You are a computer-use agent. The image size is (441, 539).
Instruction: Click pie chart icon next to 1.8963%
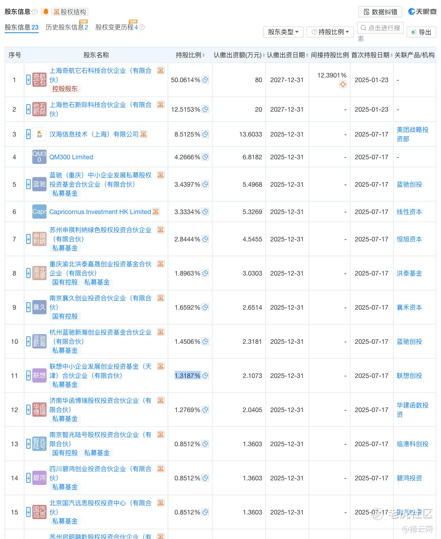click(205, 273)
